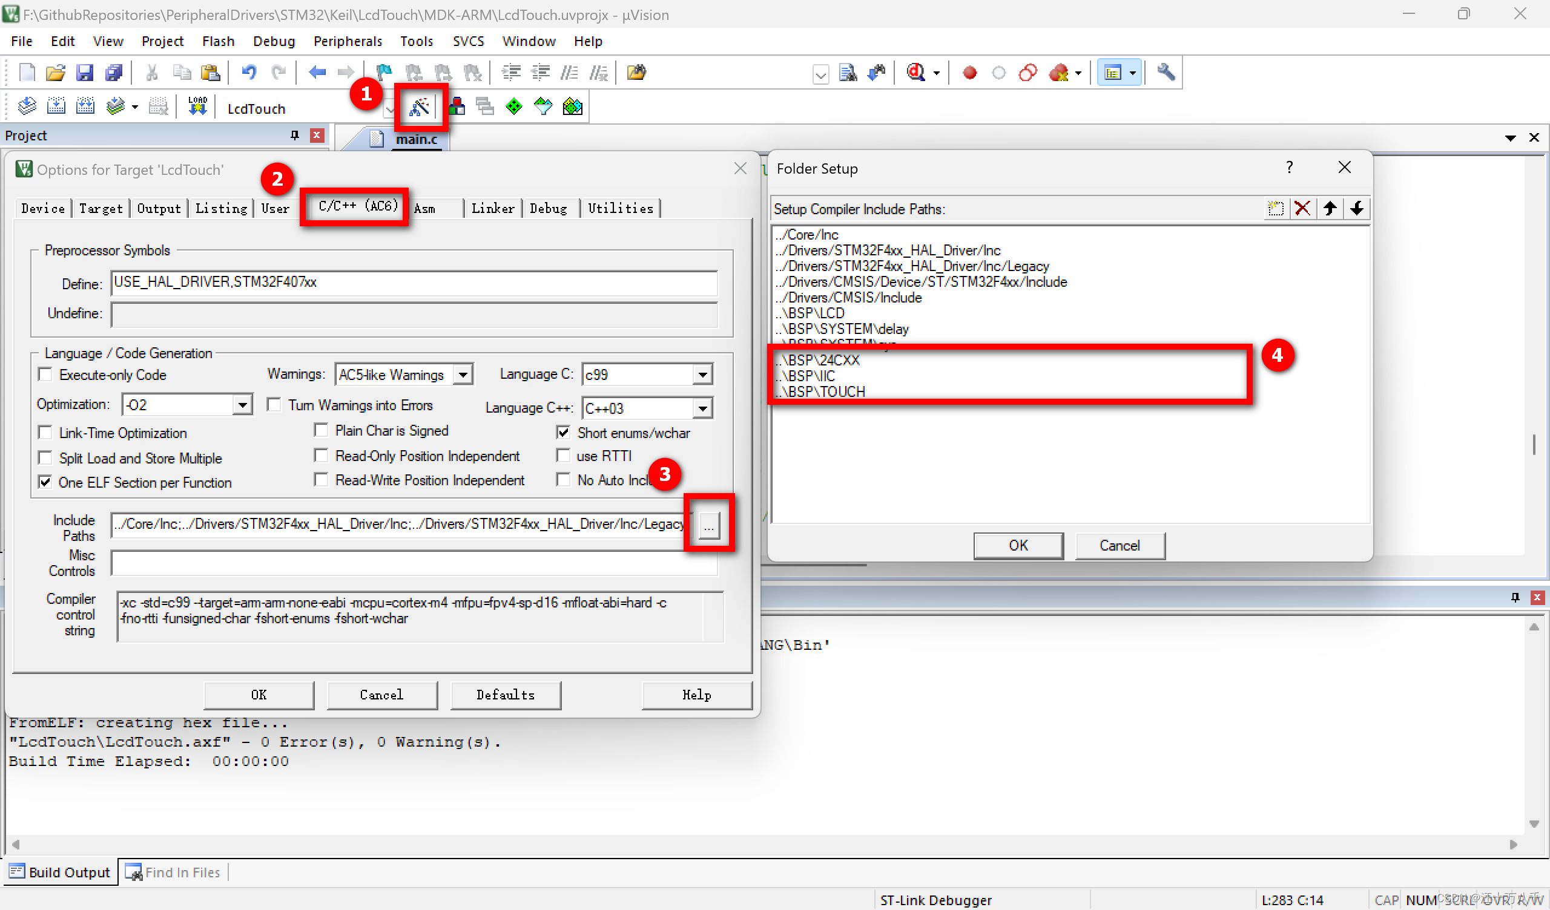Toggle Read-Write Position Independent
This screenshot has width=1550, height=910.
(x=320, y=480)
